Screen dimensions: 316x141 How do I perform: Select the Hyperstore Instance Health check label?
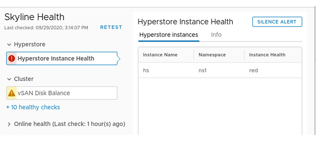tap(56, 58)
